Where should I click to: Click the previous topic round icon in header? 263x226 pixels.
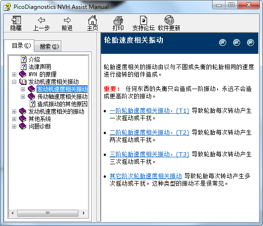237,43
